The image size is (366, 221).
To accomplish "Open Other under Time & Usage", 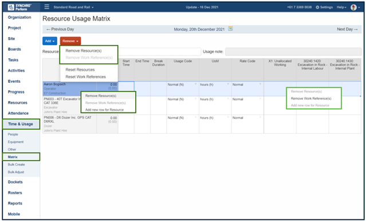I will [12, 150].
